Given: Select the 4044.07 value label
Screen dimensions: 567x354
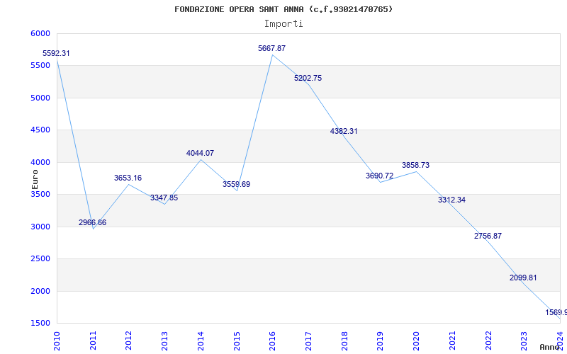Looking at the screenshot, I should point(200,153).
